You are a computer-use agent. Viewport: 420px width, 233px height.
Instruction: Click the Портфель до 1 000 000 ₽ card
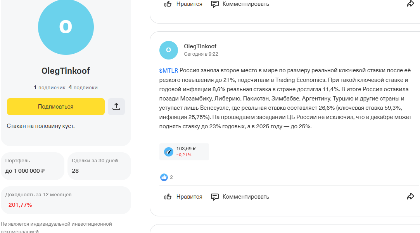pos(32,166)
